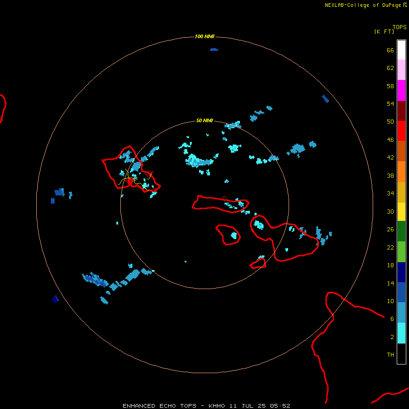Click the cyan echo inside Lanai outline
Screen dimensions: 409x409
[234, 235]
